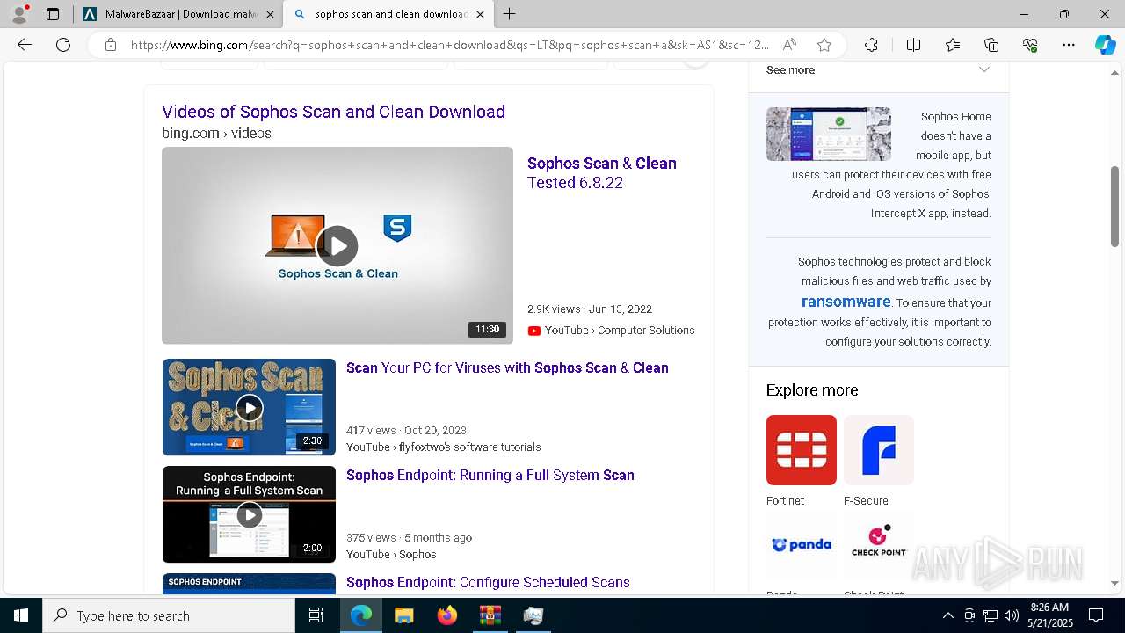
Task: Open the Favorites list
Action: tap(953, 45)
